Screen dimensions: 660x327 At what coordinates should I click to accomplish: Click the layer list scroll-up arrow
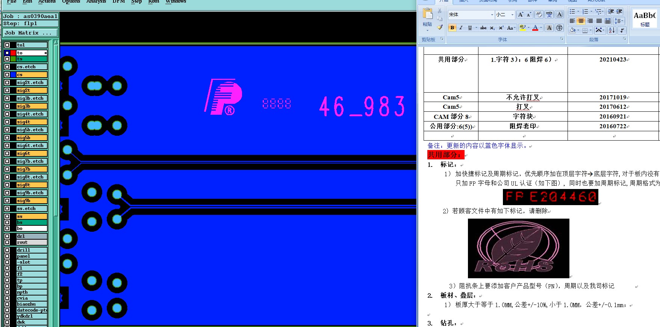56,42
